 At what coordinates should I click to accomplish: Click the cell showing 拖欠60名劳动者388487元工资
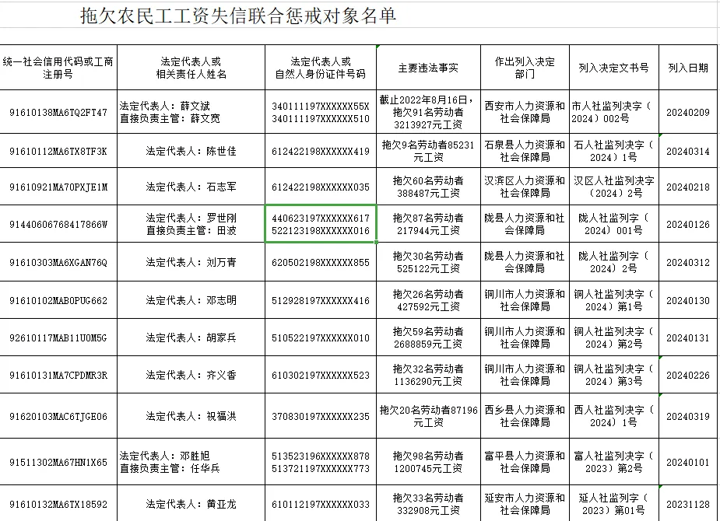pyautogui.click(x=427, y=187)
